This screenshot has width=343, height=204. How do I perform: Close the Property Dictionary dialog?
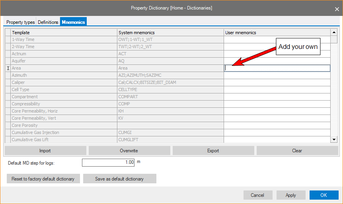337,9
